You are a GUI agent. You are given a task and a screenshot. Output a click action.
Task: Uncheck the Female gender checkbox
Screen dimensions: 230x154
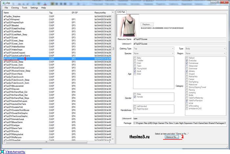point(135,97)
